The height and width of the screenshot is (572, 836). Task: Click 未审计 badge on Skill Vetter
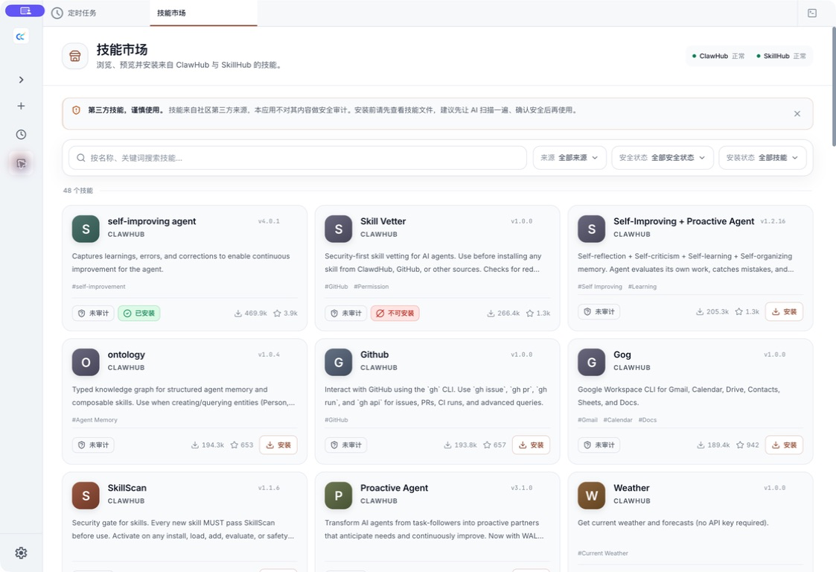[x=346, y=314]
